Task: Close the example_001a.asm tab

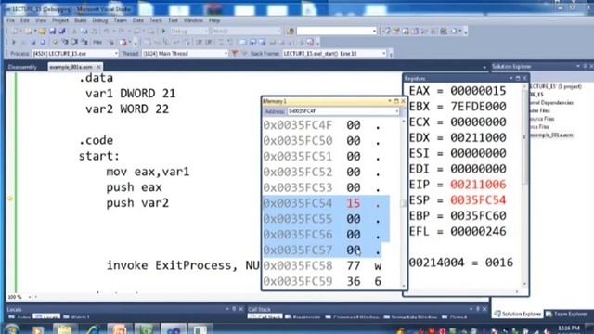Action: (x=99, y=67)
